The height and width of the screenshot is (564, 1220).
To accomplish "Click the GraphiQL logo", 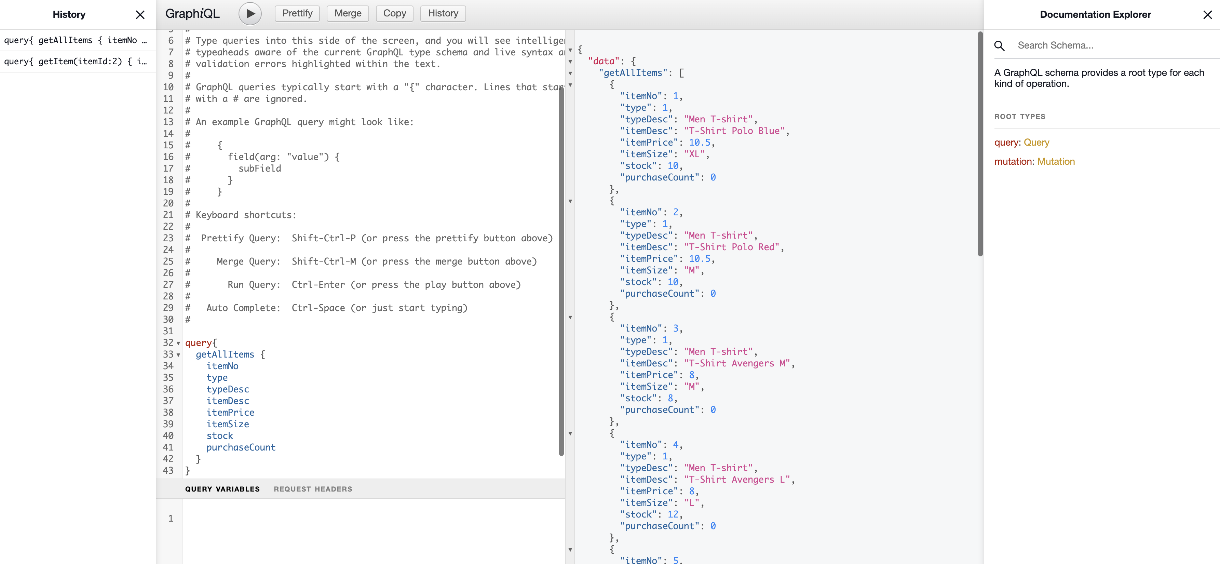I will tap(192, 13).
